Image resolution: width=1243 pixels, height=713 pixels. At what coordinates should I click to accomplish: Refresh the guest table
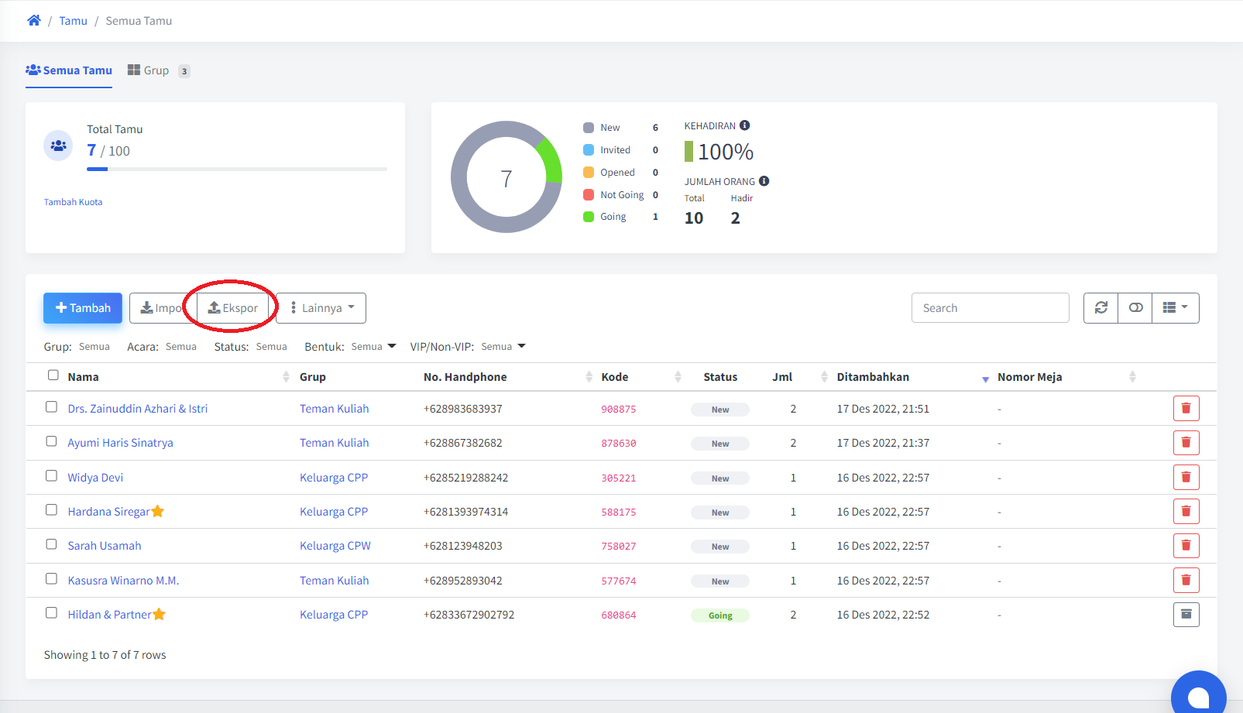click(x=1101, y=308)
